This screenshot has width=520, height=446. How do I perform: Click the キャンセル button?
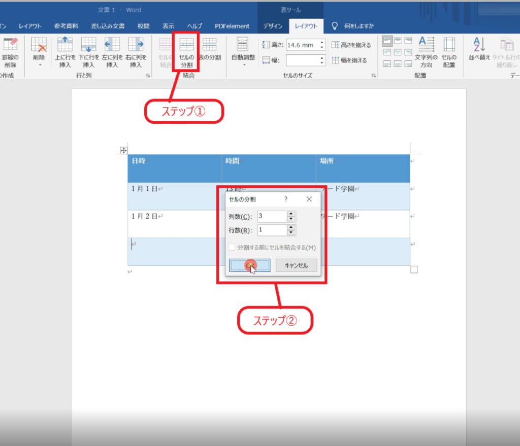pos(296,265)
